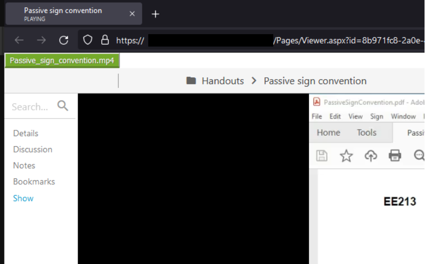The width and height of the screenshot is (425, 264).
Task: Click the black video player area
Action: 193,179
